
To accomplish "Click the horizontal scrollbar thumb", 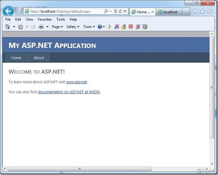I will click(79, 169).
